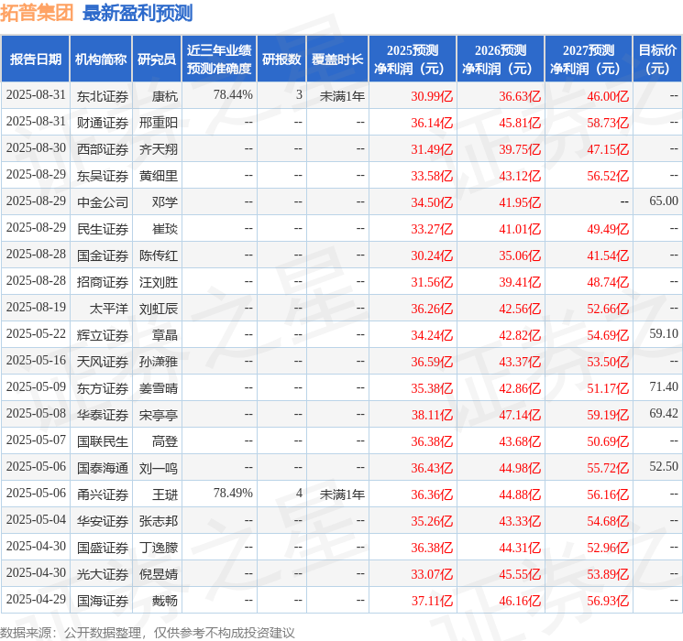This screenshot has width=683, height=641.
Task: Select the 华安证券 institution cell
Action: pyautogui.click(x=103, y=521)
